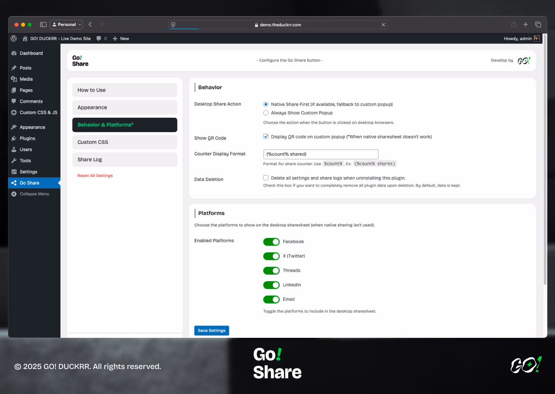This screenshot has width=555, height=394.
Task: Click the browser share icon
Action: point(513,25)
